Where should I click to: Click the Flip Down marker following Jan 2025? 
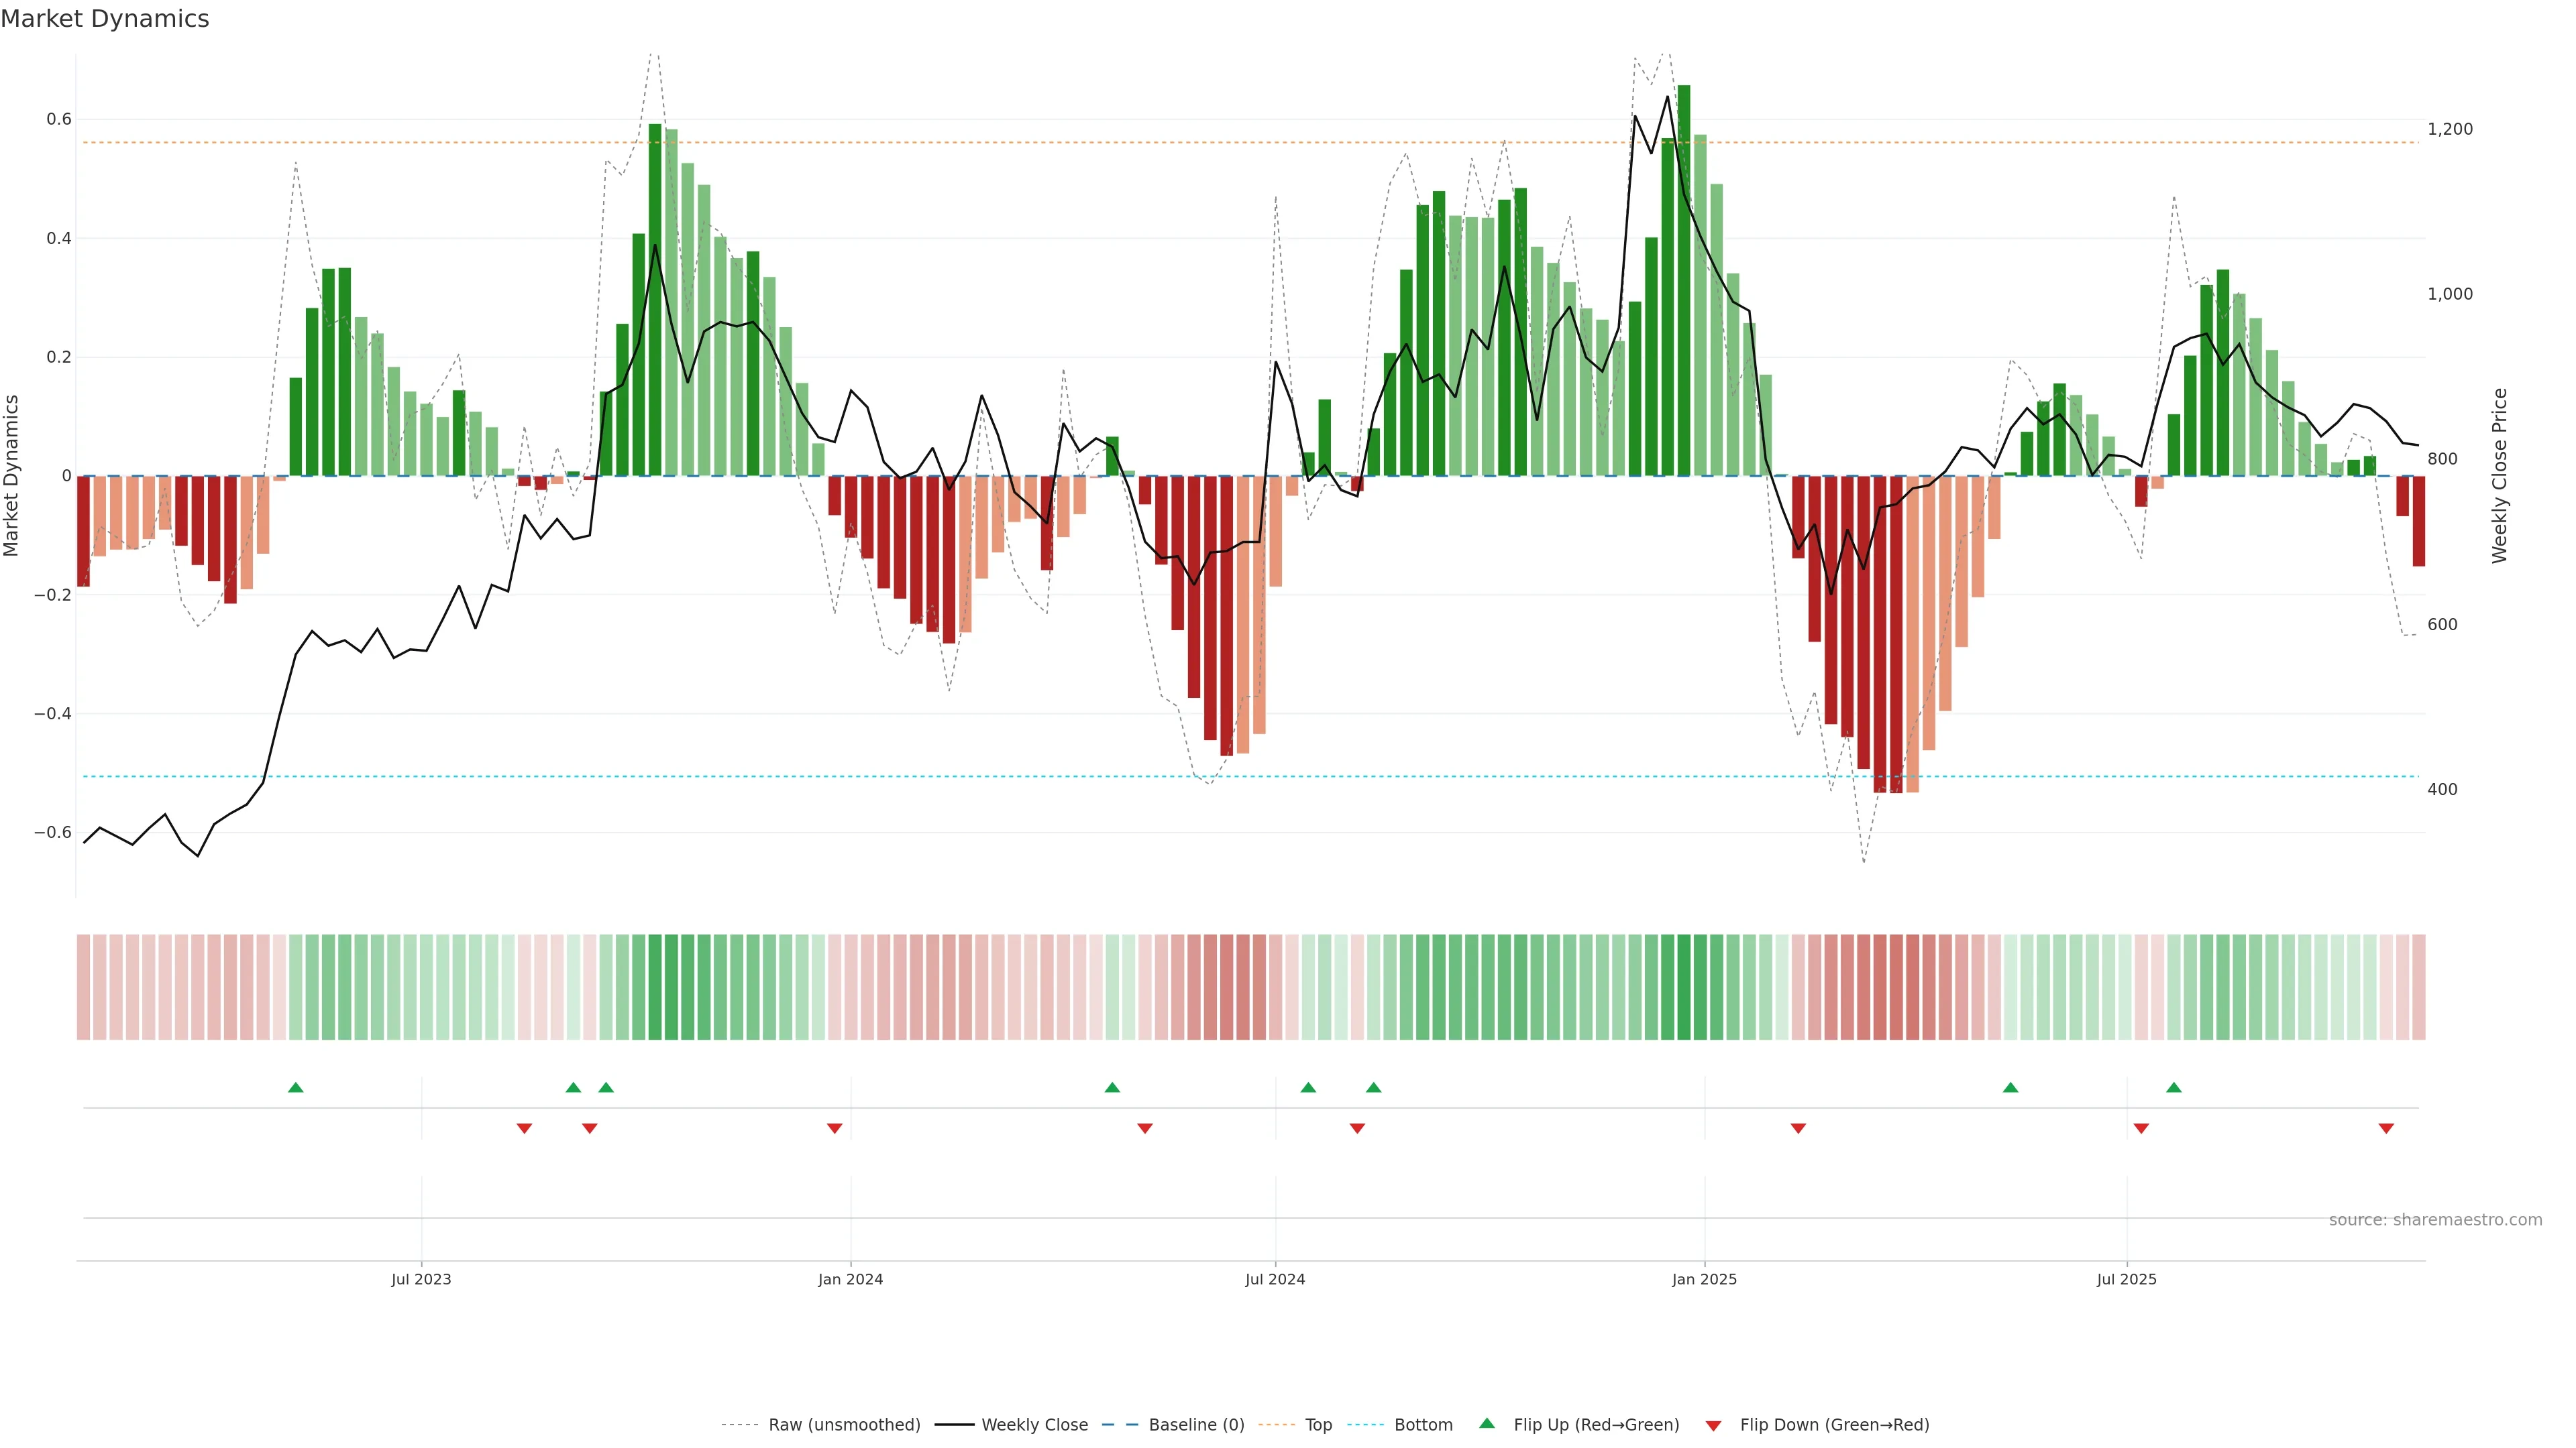click(1798, 1128)
